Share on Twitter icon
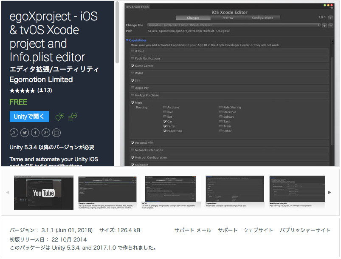The height and width of the screenshot is (259, 341). point(25,133)
